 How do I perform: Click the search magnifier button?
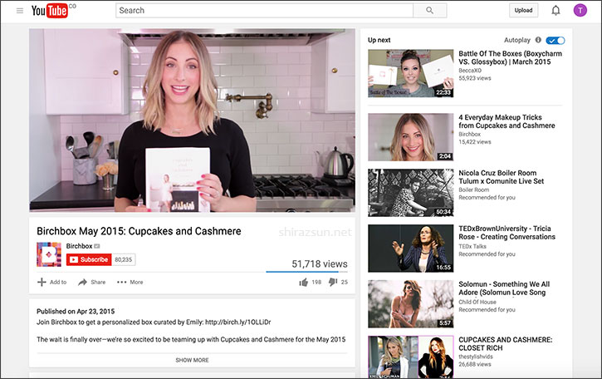(x=429, y=10)
